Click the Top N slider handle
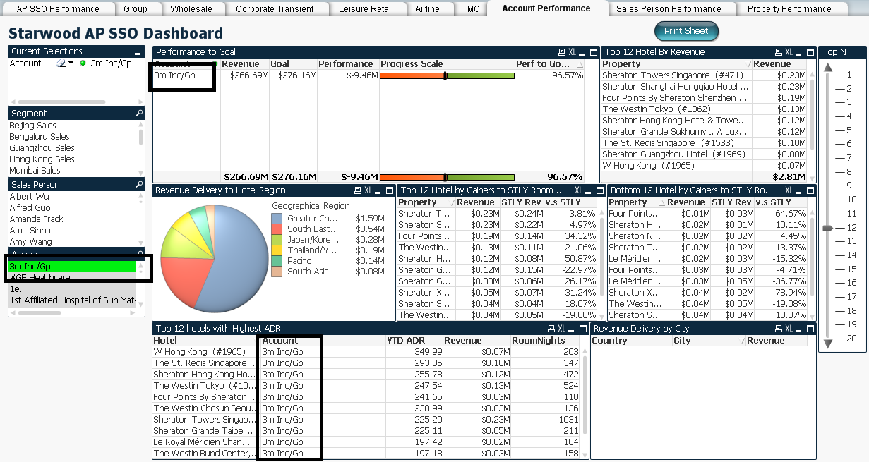The image size is (869, 462). 827,228
